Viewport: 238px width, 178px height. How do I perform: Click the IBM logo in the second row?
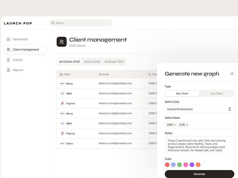tap(62, 93)
